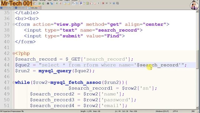Collapse the <?php fold marker on line 42

tap(14, 53)
